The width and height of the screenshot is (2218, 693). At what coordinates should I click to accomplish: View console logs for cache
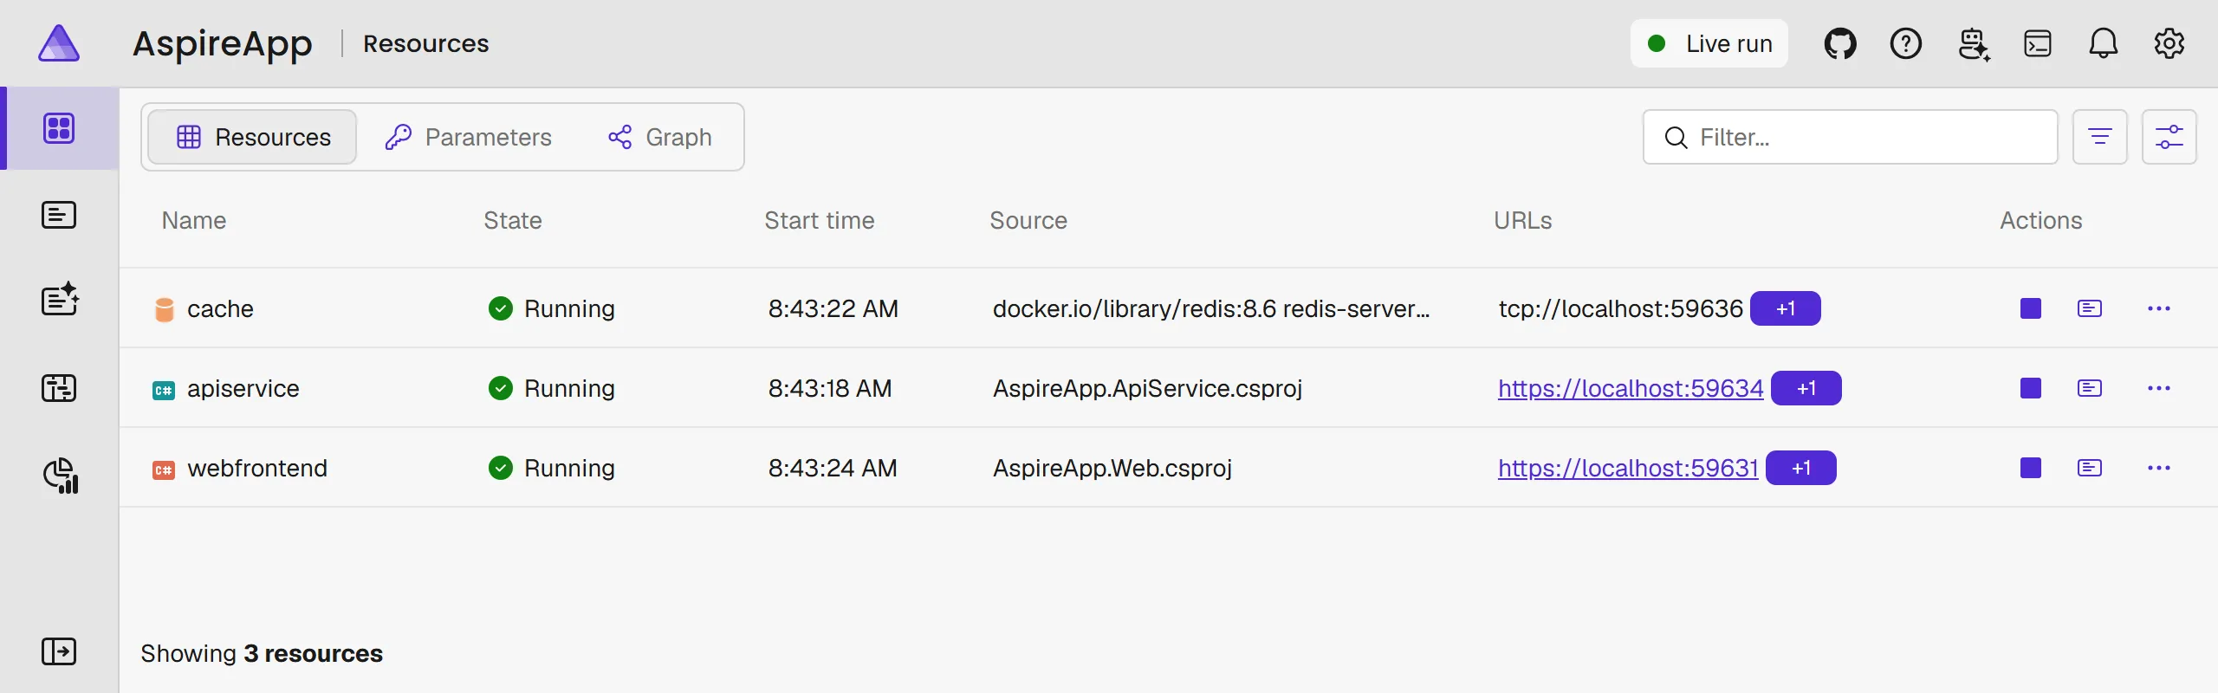[x=2090, y=308]
